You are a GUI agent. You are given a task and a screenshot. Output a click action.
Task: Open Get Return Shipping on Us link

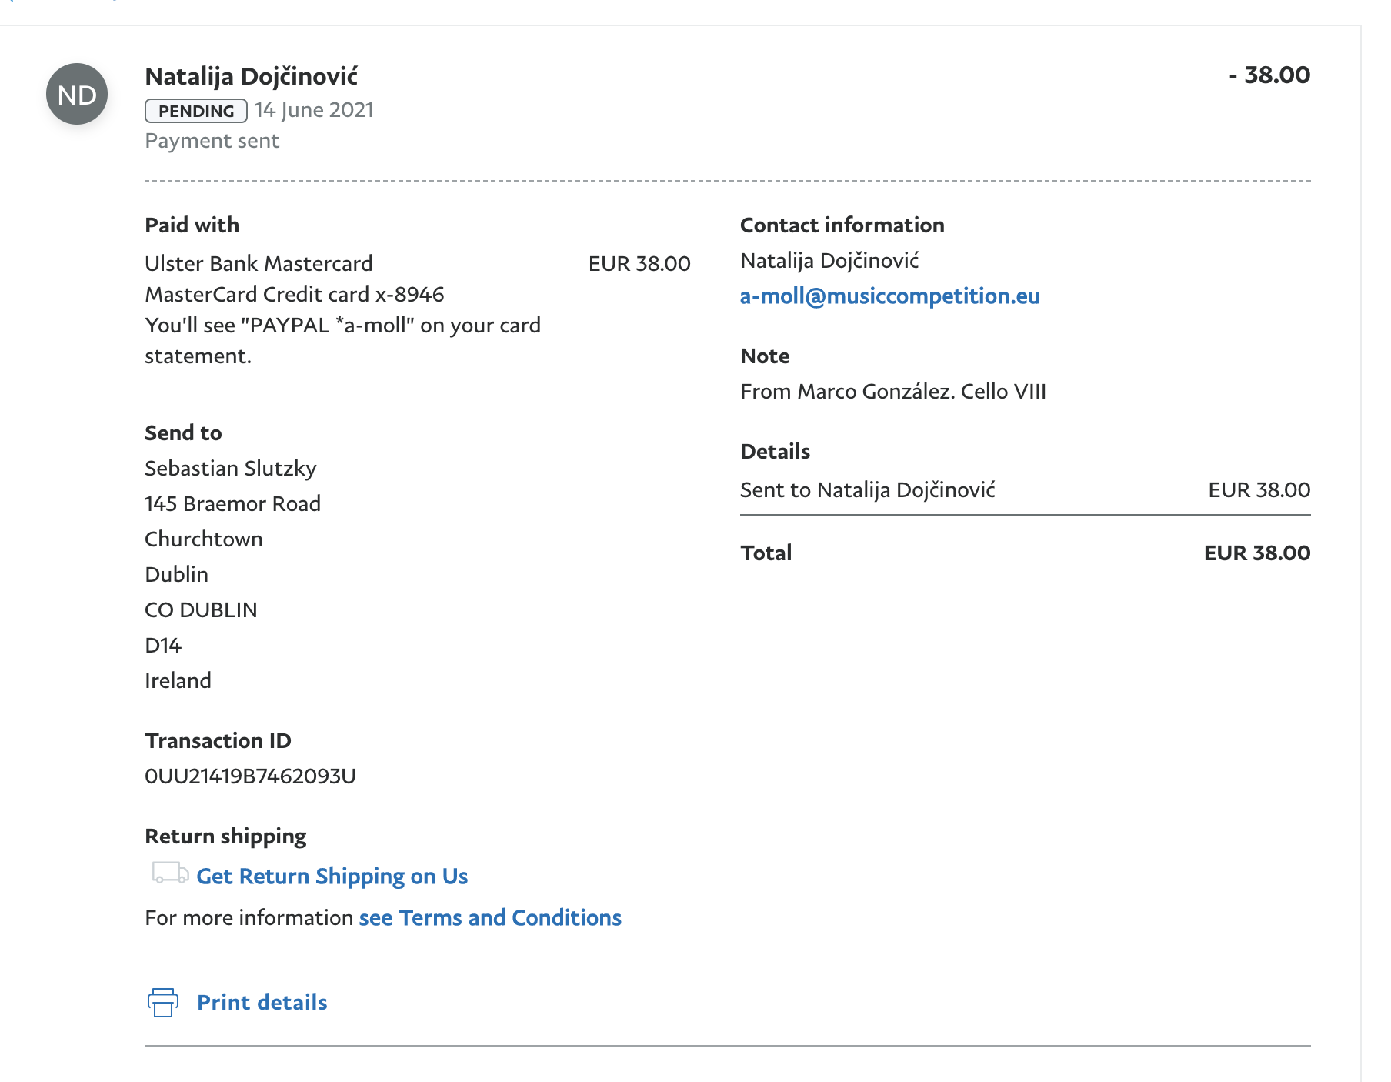tap(332, 877)
